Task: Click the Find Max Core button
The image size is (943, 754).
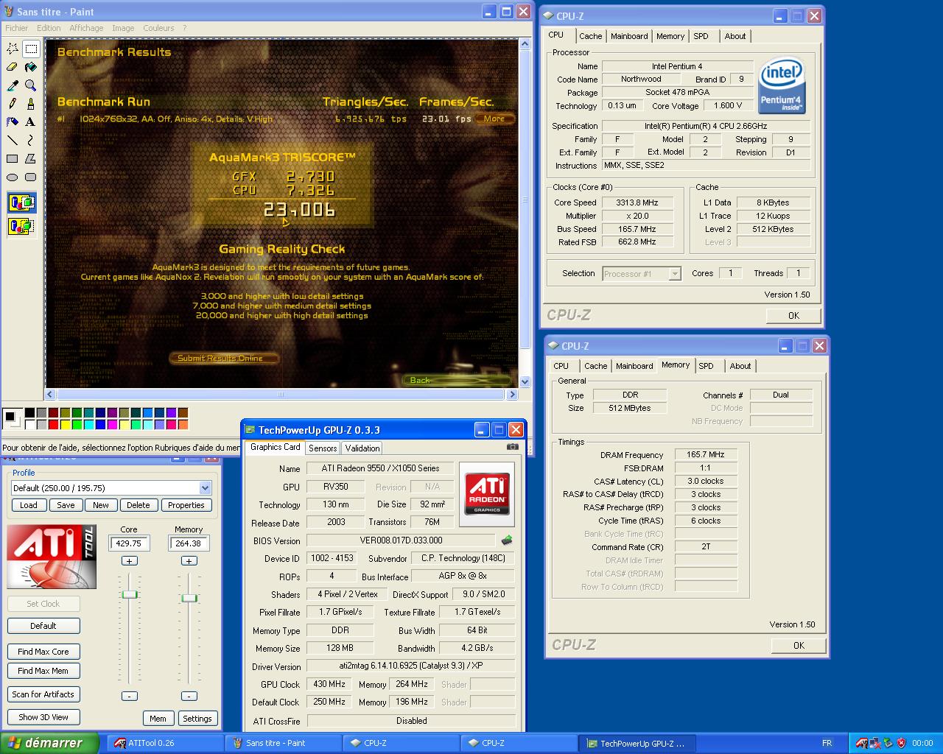Action: pyautogui.click(x=43, y=652)
